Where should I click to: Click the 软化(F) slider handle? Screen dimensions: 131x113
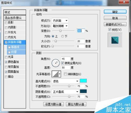tap(53, 46)
